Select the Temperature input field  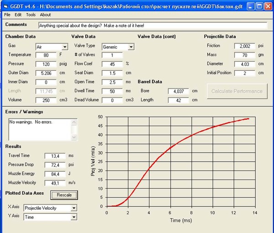(x=46, y=55)
